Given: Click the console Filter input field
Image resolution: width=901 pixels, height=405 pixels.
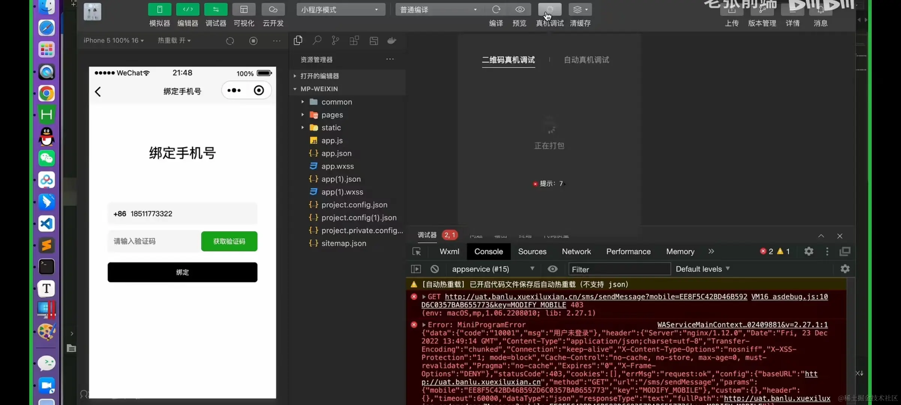Looking at the screenshot, I should tap(619, 269).
